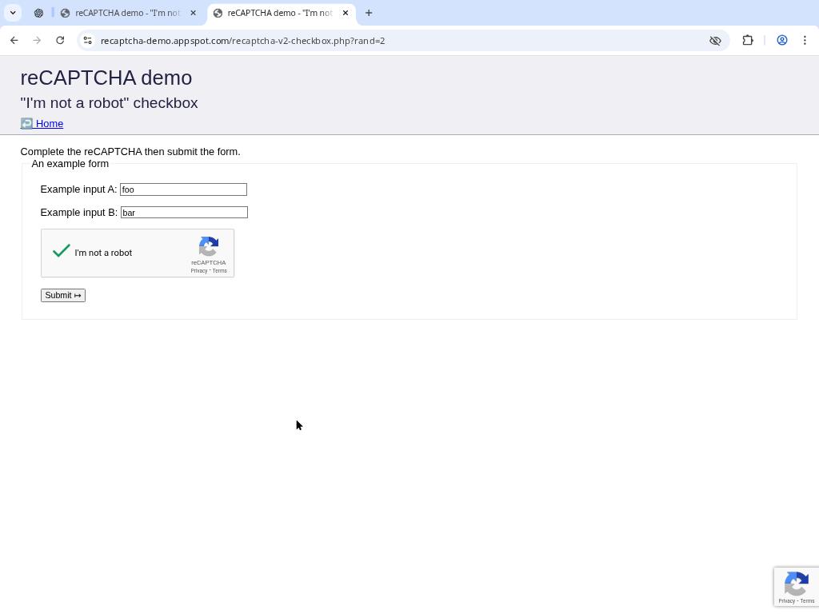The height and width of the screenshot is (614, 819).
Task: Open the Extensions puzzle icon
Action: pos(748,40)
